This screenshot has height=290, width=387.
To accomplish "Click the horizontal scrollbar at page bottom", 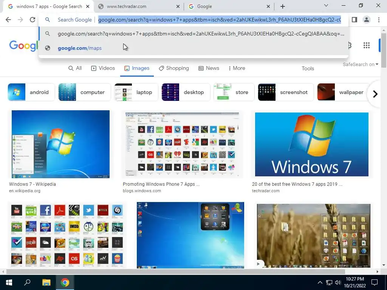I will [175, 271].
